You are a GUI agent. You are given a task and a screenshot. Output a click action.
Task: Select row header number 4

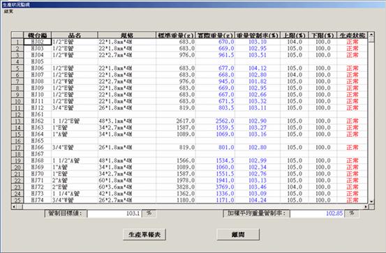[x=17, y=61]
